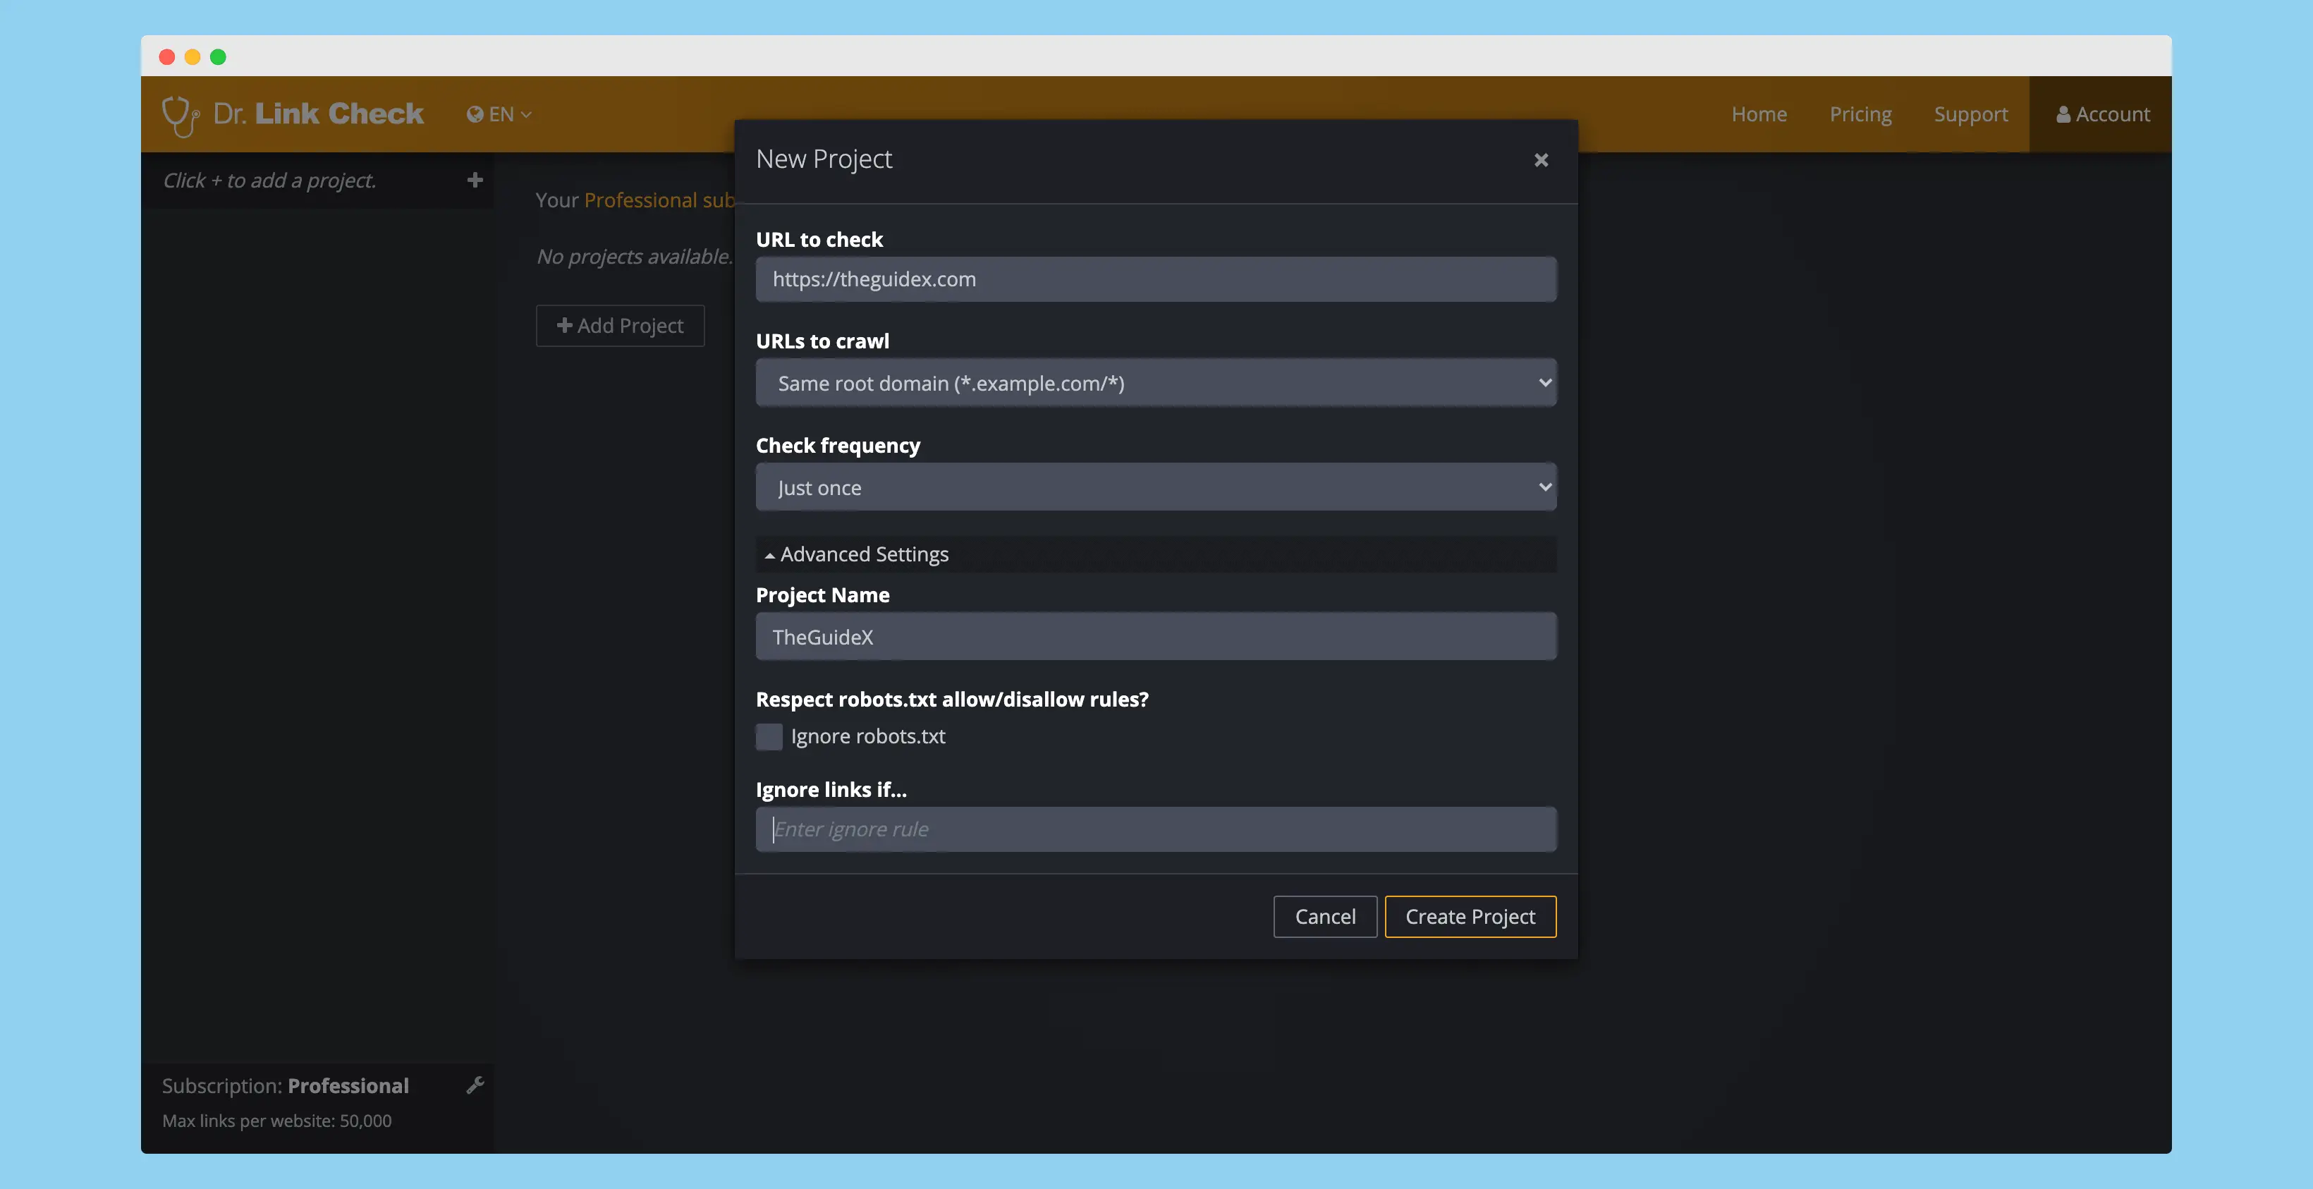Click the Project Name input field
This screenshot has height=1189, width=2313.
1156,637
